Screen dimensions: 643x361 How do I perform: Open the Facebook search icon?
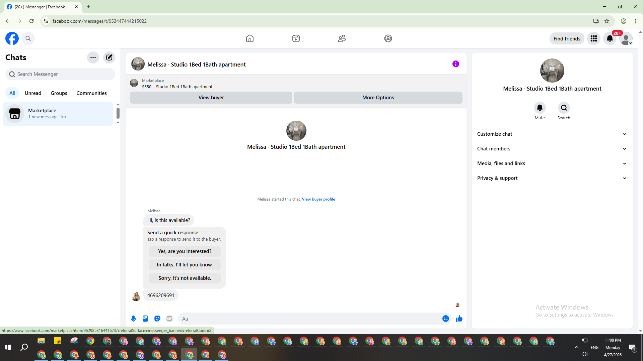(28, 38)
